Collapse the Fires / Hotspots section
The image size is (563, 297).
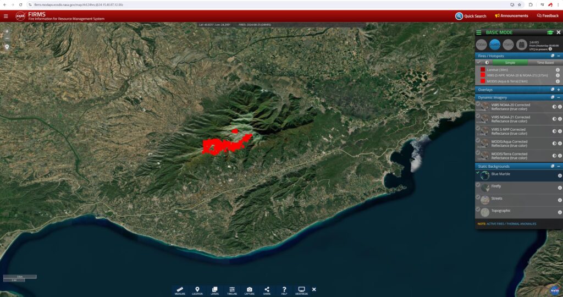pyautogui.click(x=559, y=56)
